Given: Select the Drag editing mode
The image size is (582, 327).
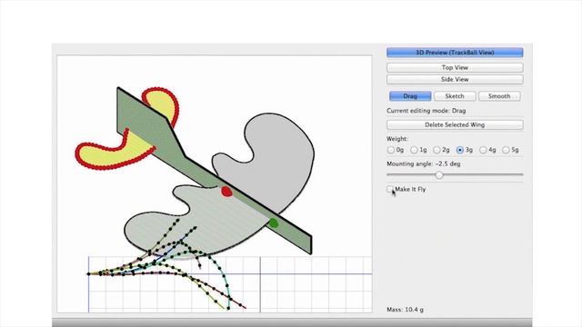Looking at the screenshot, I should coord(410,96).
